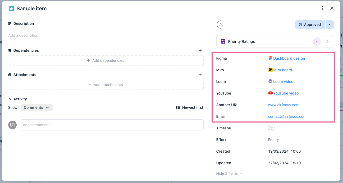Click the Miro field label
The height and width of the screenshot is (183, 343).
[220, 70]
